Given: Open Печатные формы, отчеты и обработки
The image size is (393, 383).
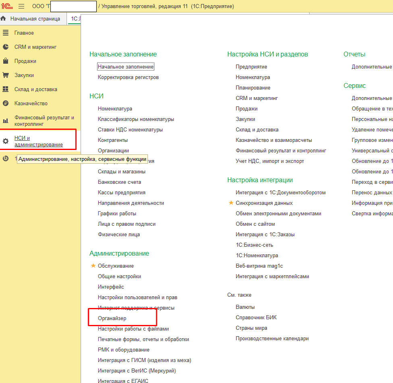Looking at the screenshot, I should click(143, 339).
